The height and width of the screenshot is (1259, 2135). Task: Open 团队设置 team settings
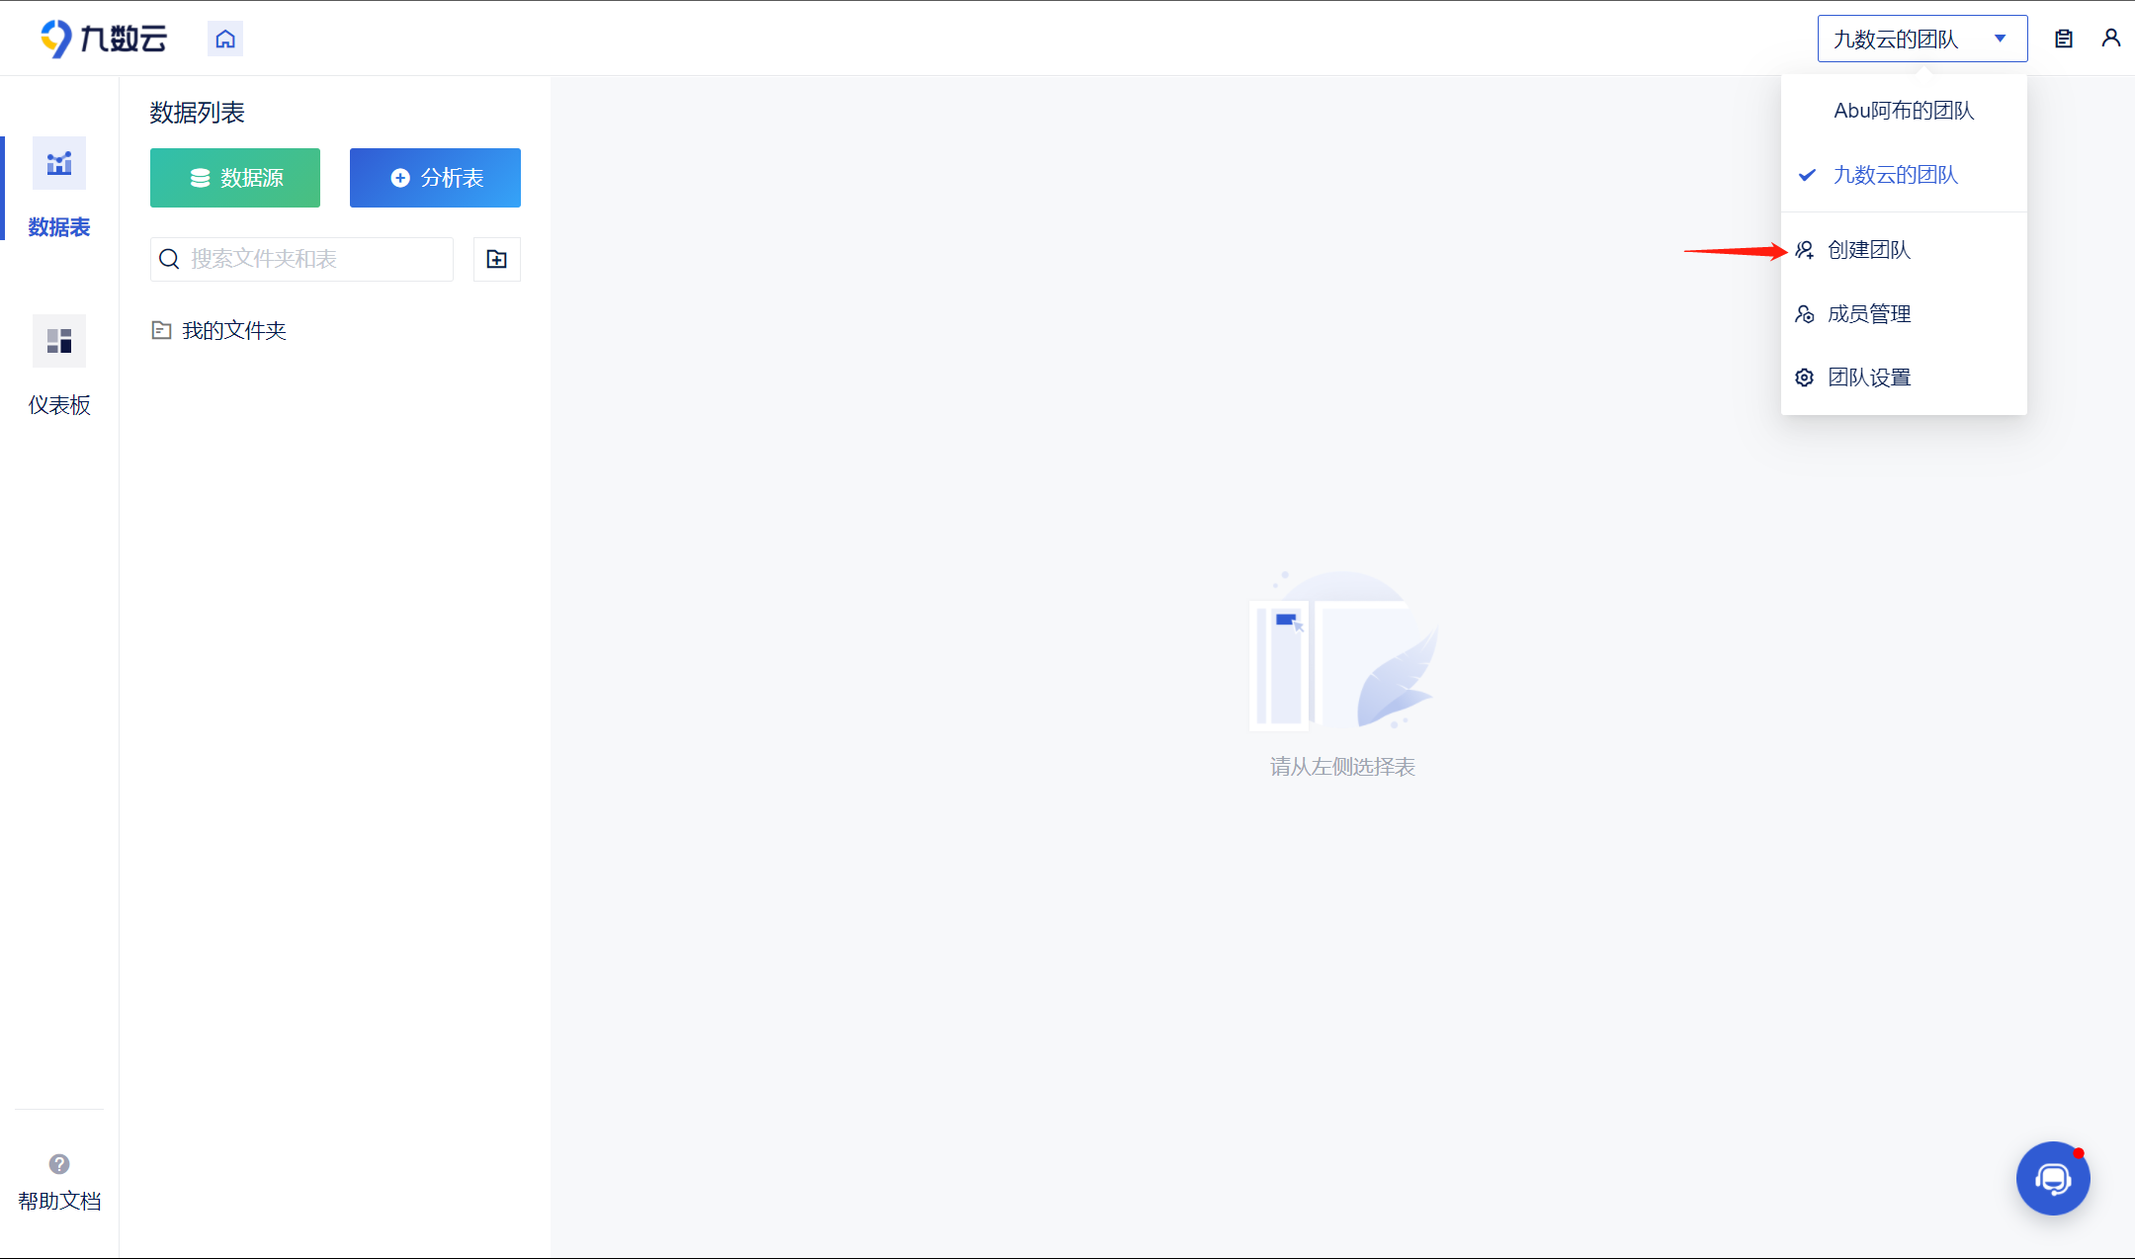(x=1868, y=378)
